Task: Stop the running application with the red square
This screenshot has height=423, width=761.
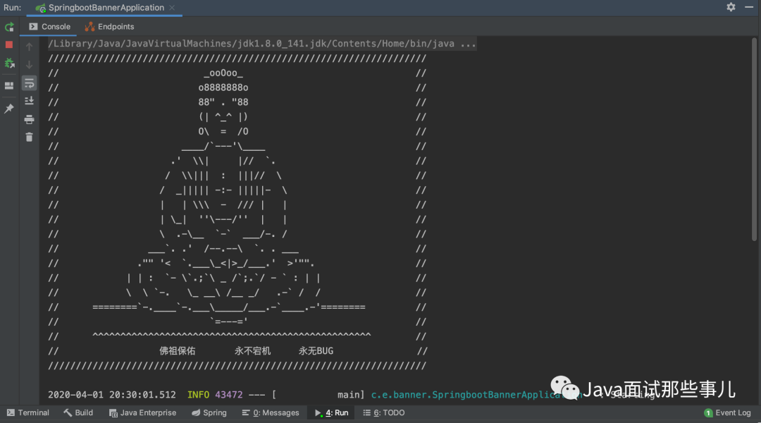Action: click(x=9, y=44)
